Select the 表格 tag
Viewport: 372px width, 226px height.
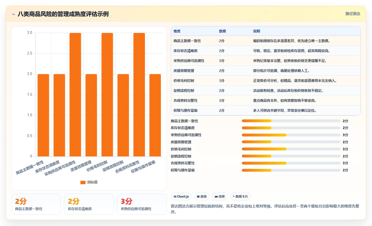[202, 196]
